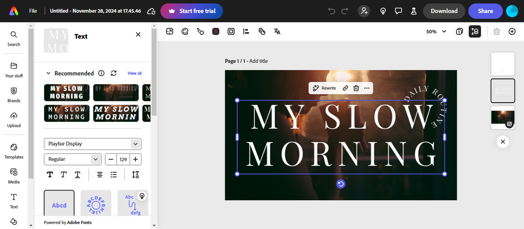
Task: Toggle underline text formatting
Action: 77,175
